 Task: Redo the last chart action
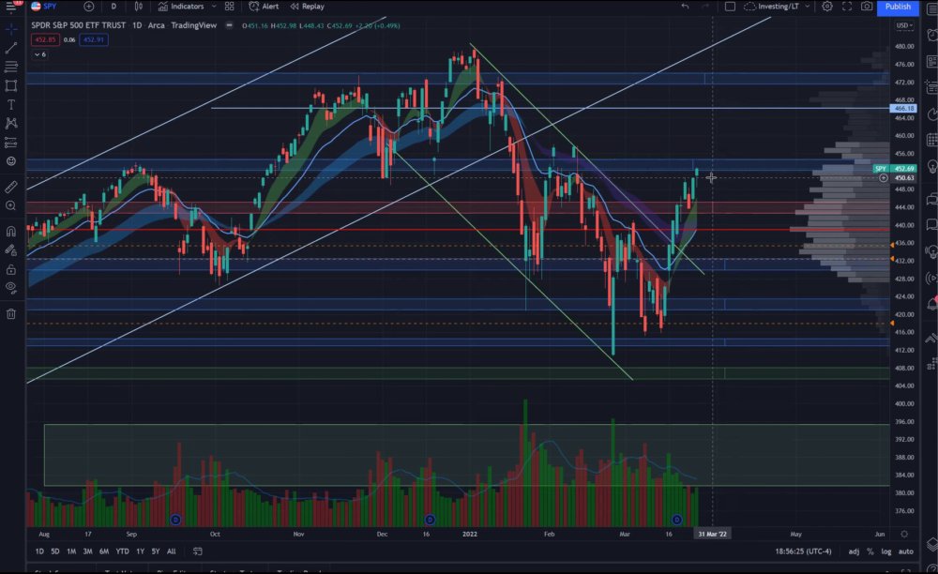click(x=705, y=7)
